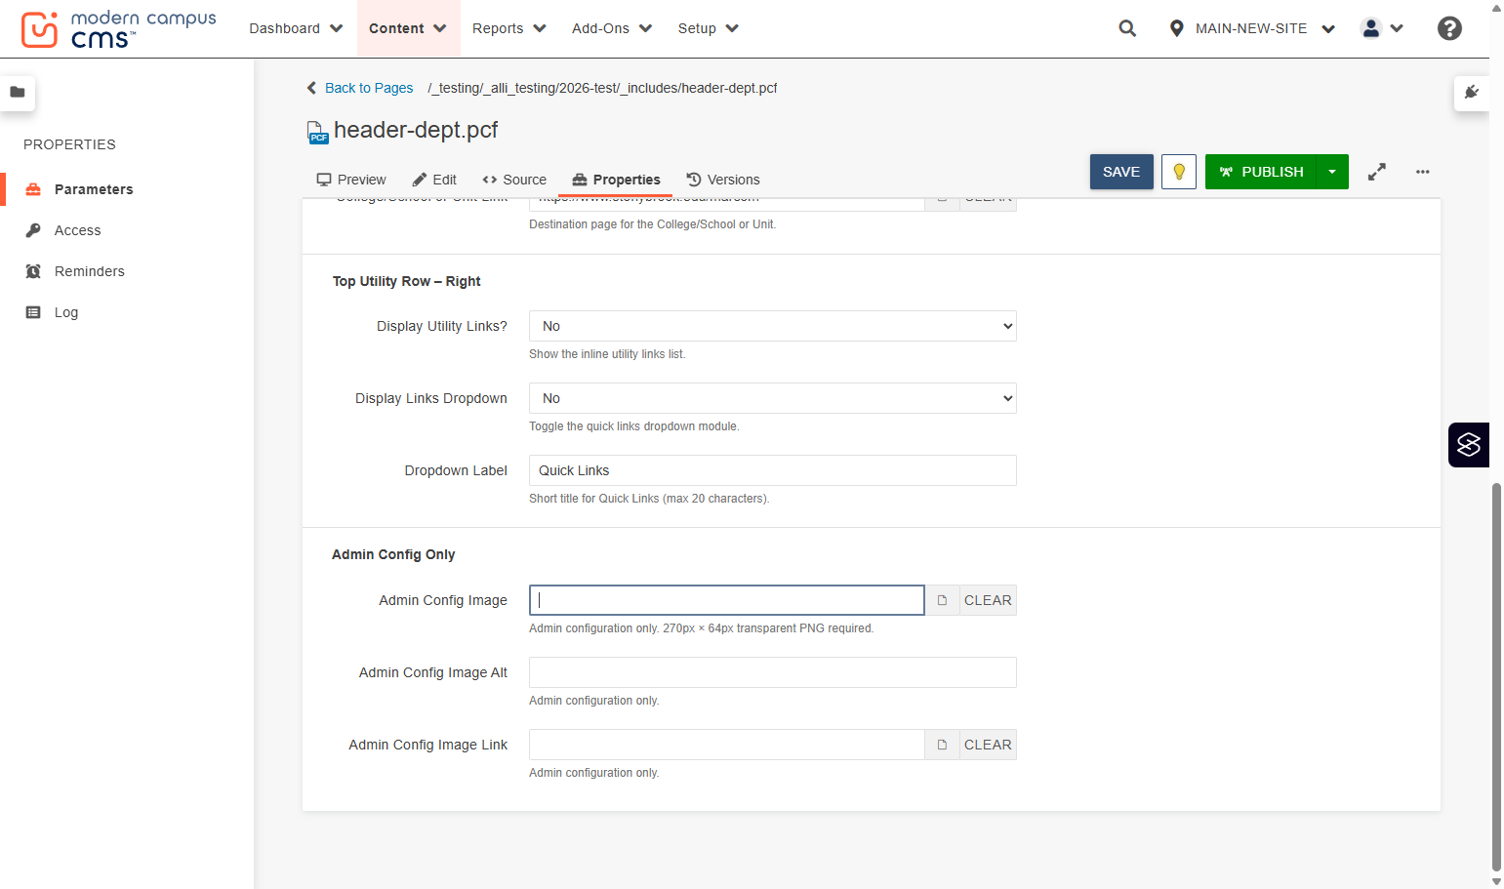Viewport: 1504px width, 889px height.
Task: Click the Admin Config Image Alt field
Action: coord(772,672)
